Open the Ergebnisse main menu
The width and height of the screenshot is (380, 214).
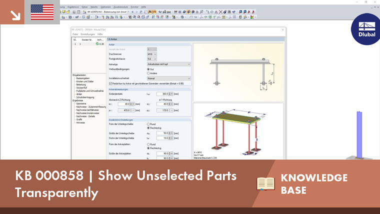click(x=73, y=7)
